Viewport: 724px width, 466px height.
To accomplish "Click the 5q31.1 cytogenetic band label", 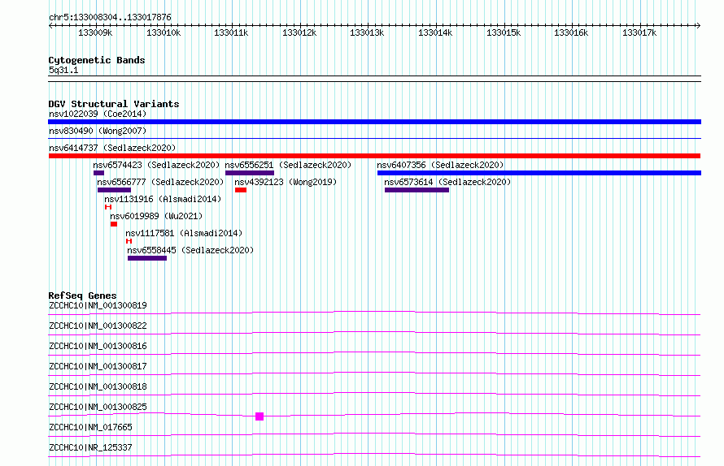I will 63,70.
